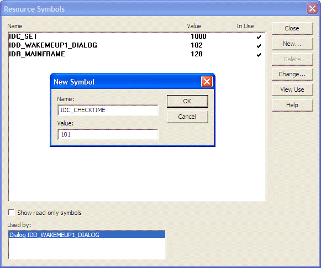Screen dimensions: 321x268
Task: Enable Show read-only symbols checkbox
Action: click(11, 213)
